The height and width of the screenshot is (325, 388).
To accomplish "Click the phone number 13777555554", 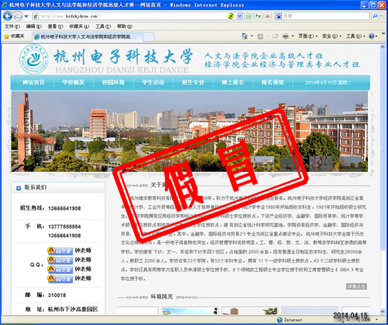I will [x=64, y=227].
